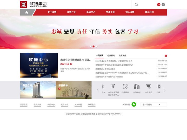
Task: Click plus icon under 集团介绍
Action: pos(24,88)
